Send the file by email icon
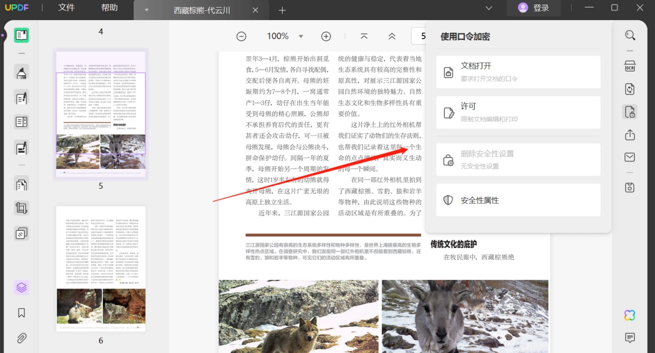Screen dimensions: 655x353 pos(630,157)
